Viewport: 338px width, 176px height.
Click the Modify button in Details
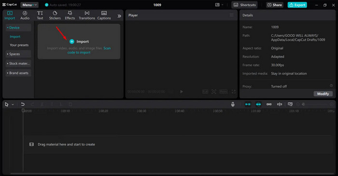(x=323, y=94)
